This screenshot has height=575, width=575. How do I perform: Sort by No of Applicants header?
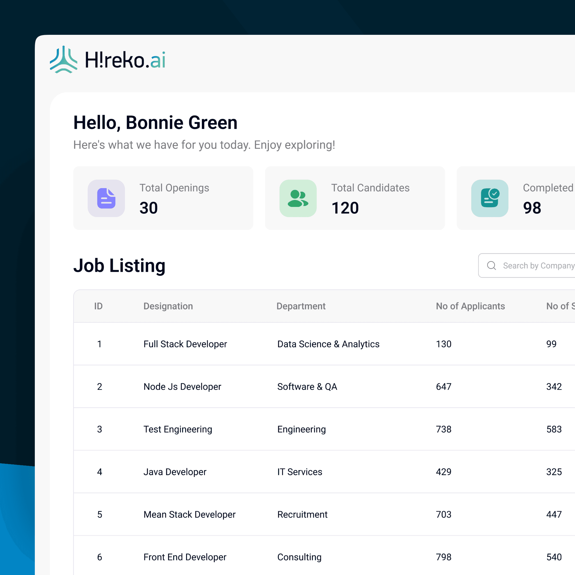click(x=470, y=306)
